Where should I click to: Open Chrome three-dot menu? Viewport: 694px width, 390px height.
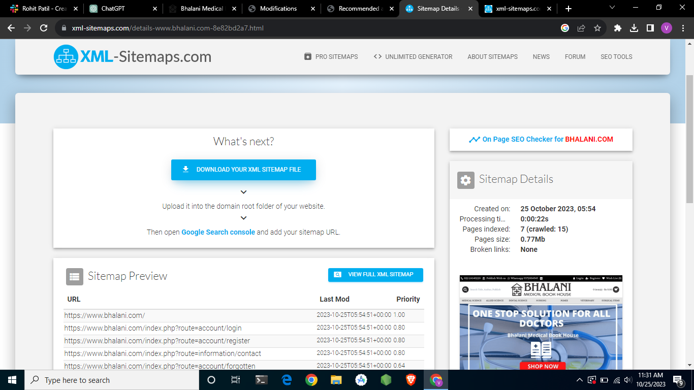coord(683,28)
